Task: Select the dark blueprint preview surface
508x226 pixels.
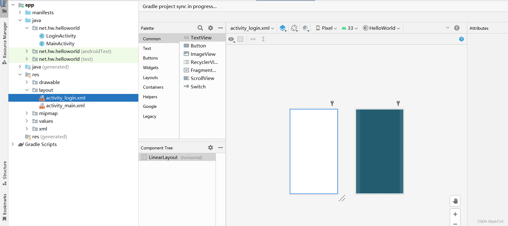Action: tap(380, 151)
